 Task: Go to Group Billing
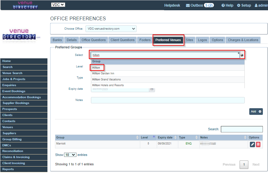24,139
